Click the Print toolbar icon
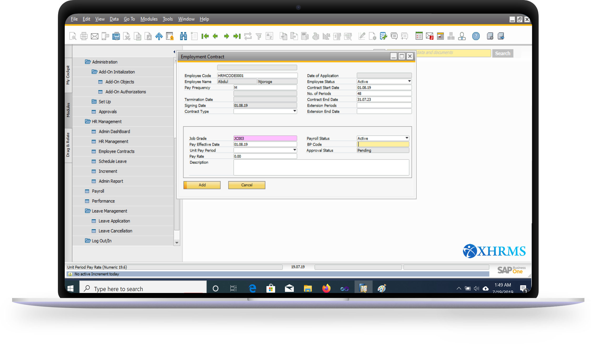 click(x=84, y=36)
